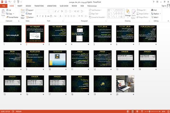Switch to Normal view in status bar
Image resolution: width=170 pixels, height=113 pixels.
click(x=128, y=112)
